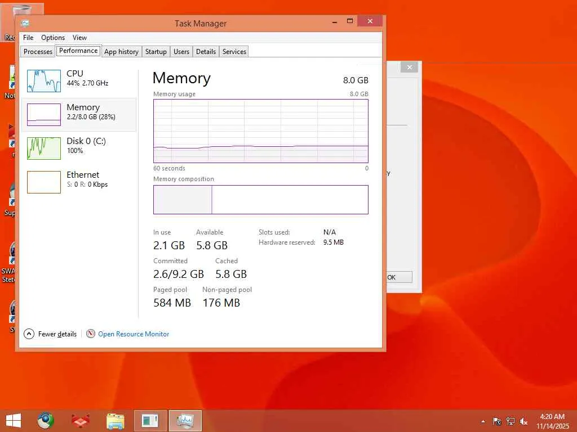Viewport: 577px width, 432px height.
Task: Open the View menu
Action: click(79, 38)
